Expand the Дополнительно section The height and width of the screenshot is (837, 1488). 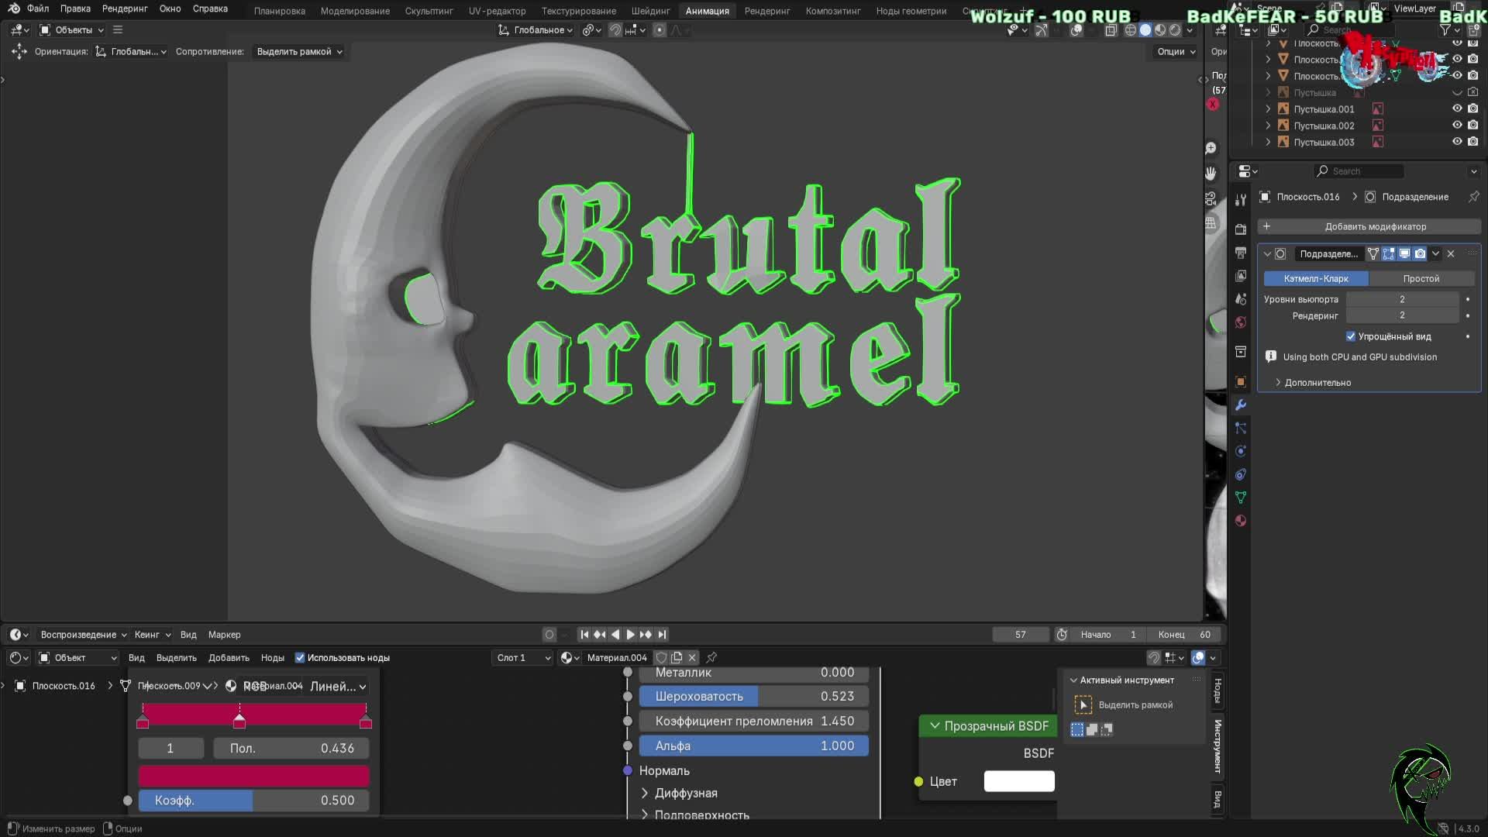pos(1317,383)
